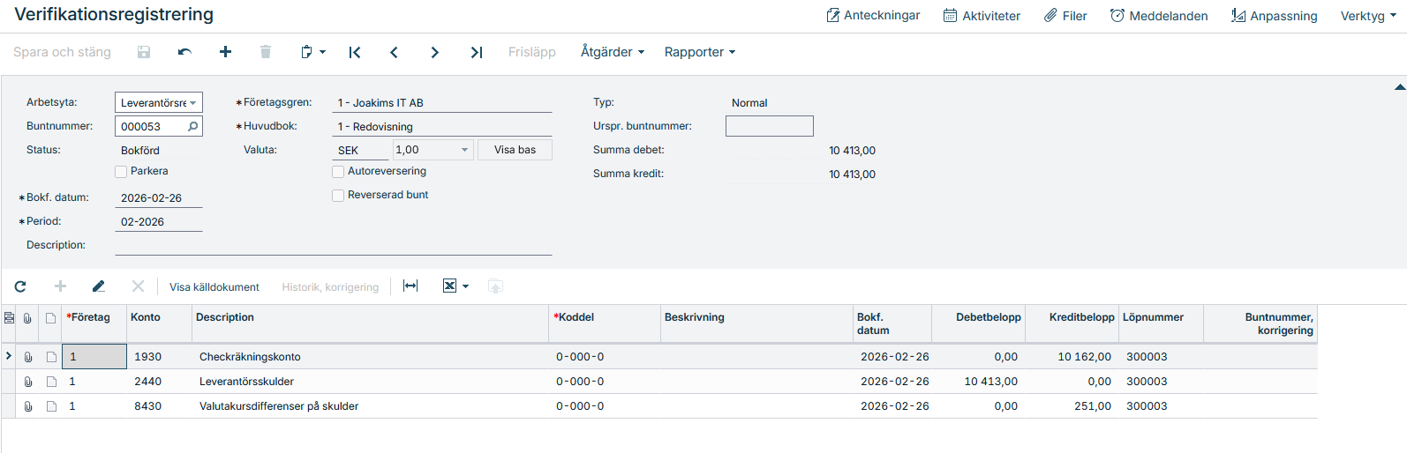Go to the first record

pos(355,52)
